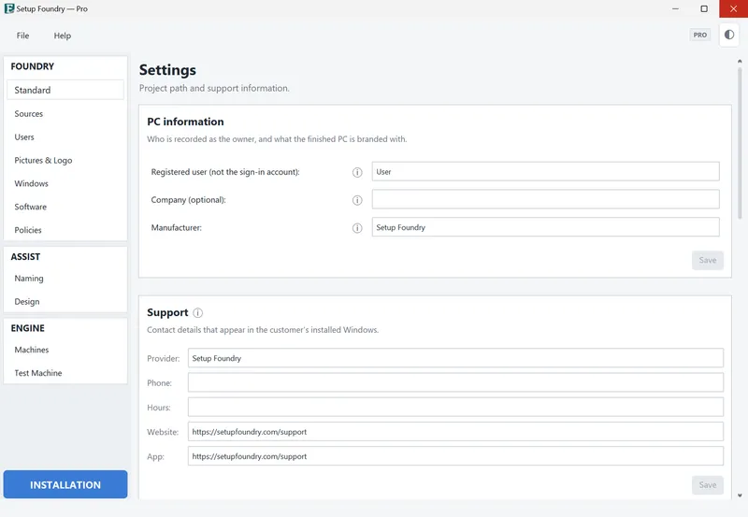
Task: Focus the Registered user input field
Action: click(545, 172)
